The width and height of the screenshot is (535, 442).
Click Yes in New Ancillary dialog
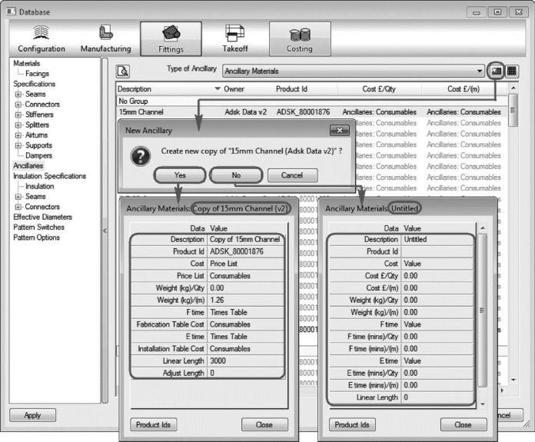coord(180,175)
